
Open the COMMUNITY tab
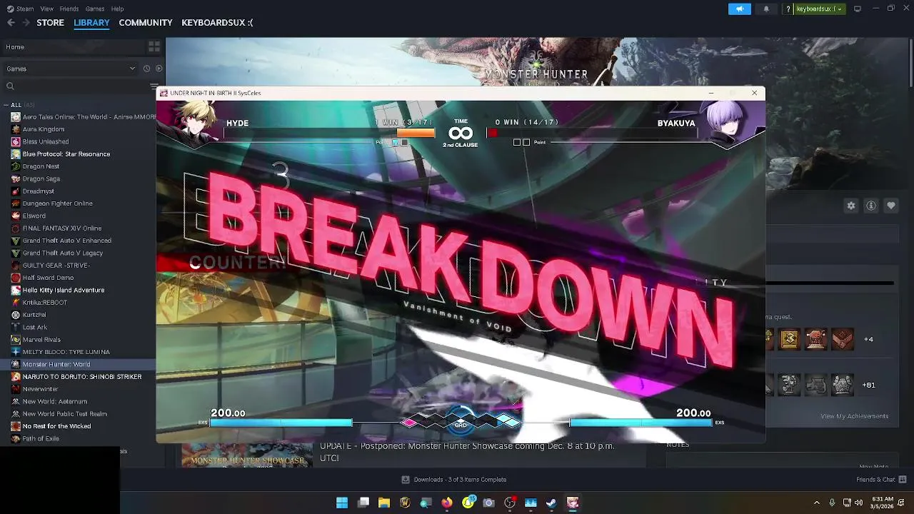(146, 23)
